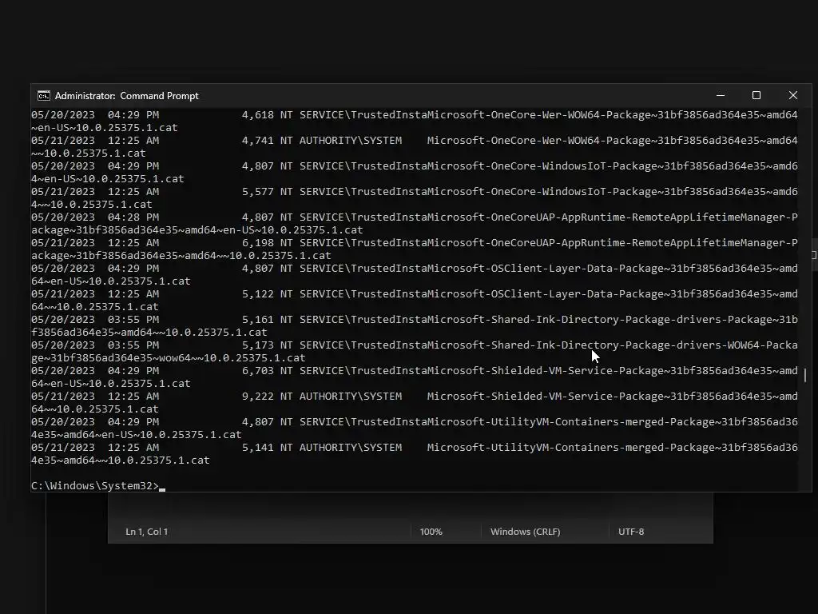818x614 pixels.
Task: Click line "ackage~31bf3856ad364e35~amd64~en-US~10.0.25375.1.cat"
Action: tap(197, 229)
